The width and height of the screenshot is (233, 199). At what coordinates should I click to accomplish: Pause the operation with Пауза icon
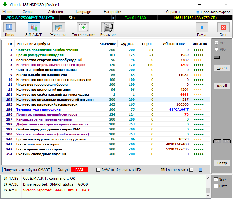[x=202, y=27]
